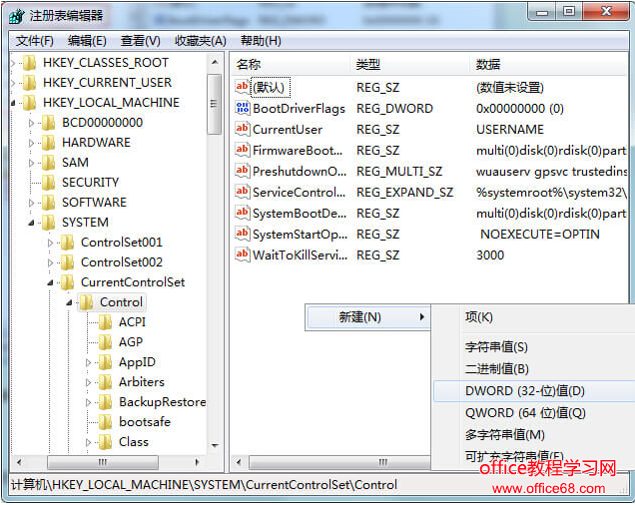Click the ControlSet002 folder icon
Image resolution: width=635 pixels, height=505 pixels.
pyautogui.click(x=68, y=262)
